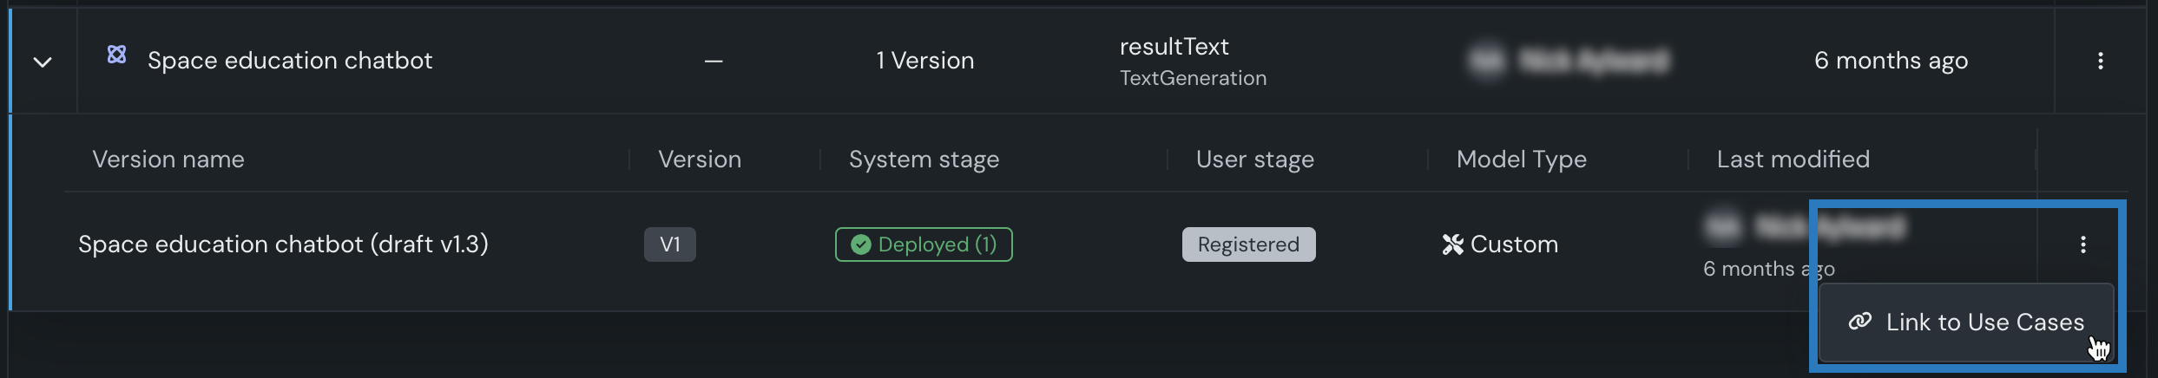The height and width of the screenshot is (378, 2158).
Task: Click the resultText target cell
Action: 1174,47
